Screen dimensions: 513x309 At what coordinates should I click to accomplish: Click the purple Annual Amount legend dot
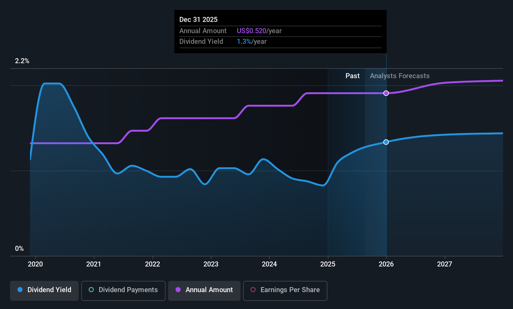[x=178, y=290]
